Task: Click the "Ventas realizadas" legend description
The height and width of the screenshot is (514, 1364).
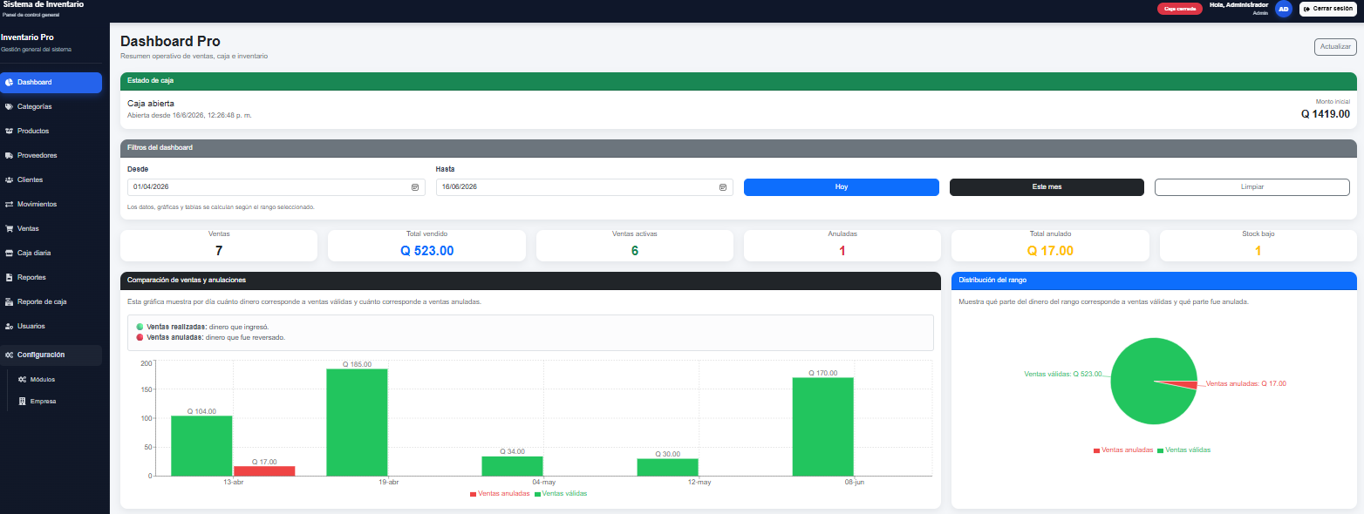Action: pyautogui.click(x=208, y=327)
